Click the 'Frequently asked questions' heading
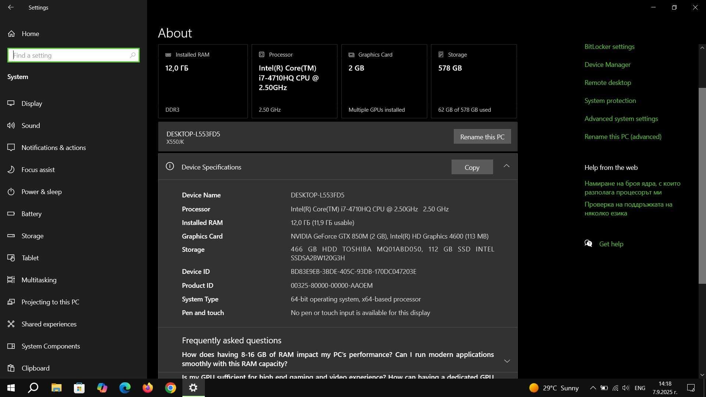The height and width of the screenshot is (397, 706). 232,340
